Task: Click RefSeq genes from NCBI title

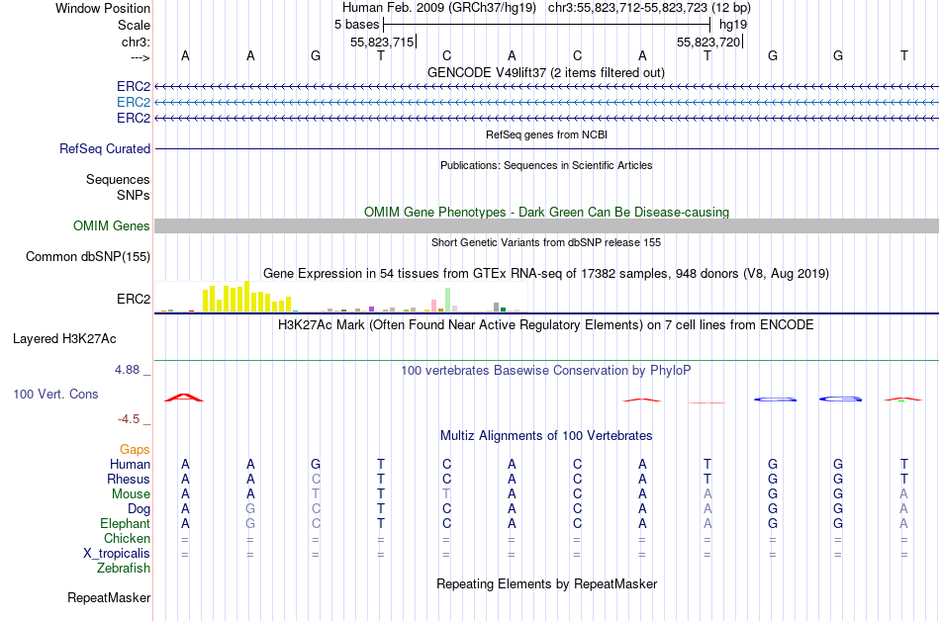Action: click(546, 134)
